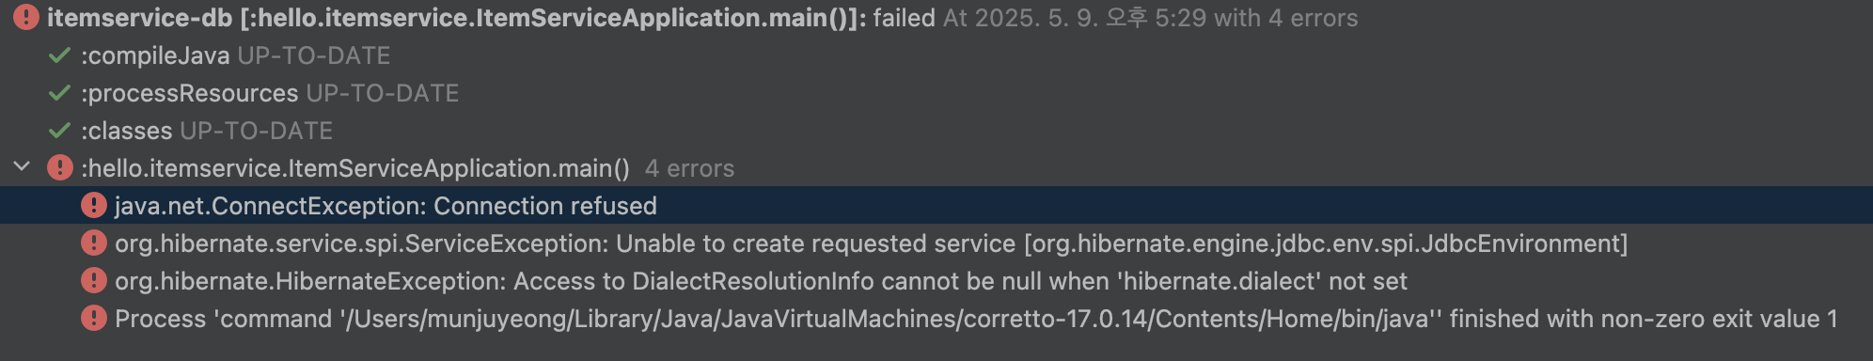Collapse the ItemServiceApplication.main() node chevron

pyautogui.click(x=22, y=167)
